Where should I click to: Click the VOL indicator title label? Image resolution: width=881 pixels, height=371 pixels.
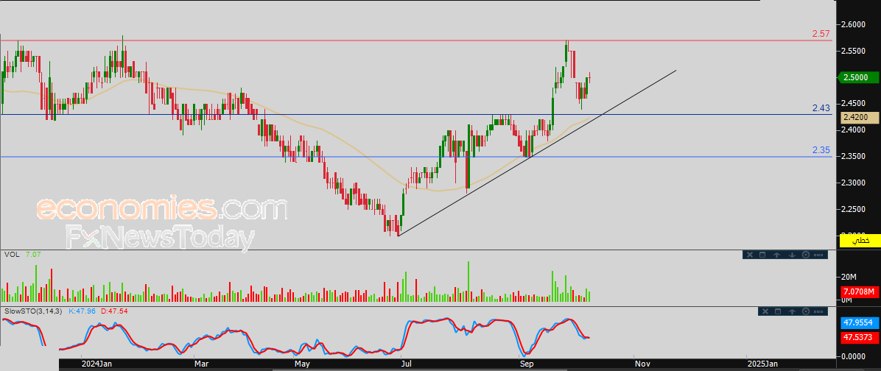pyautogui.click(x=11, y=254)
